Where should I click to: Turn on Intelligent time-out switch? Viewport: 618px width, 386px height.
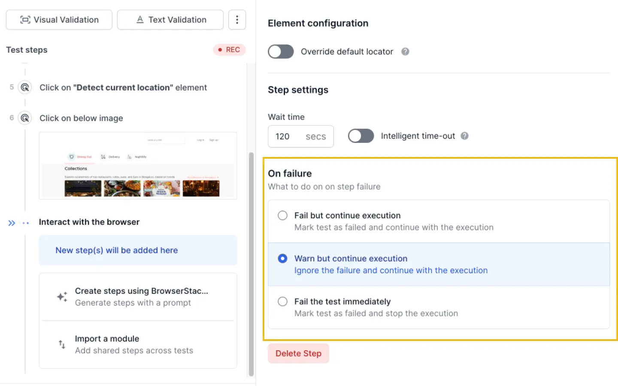coord(360,136)
